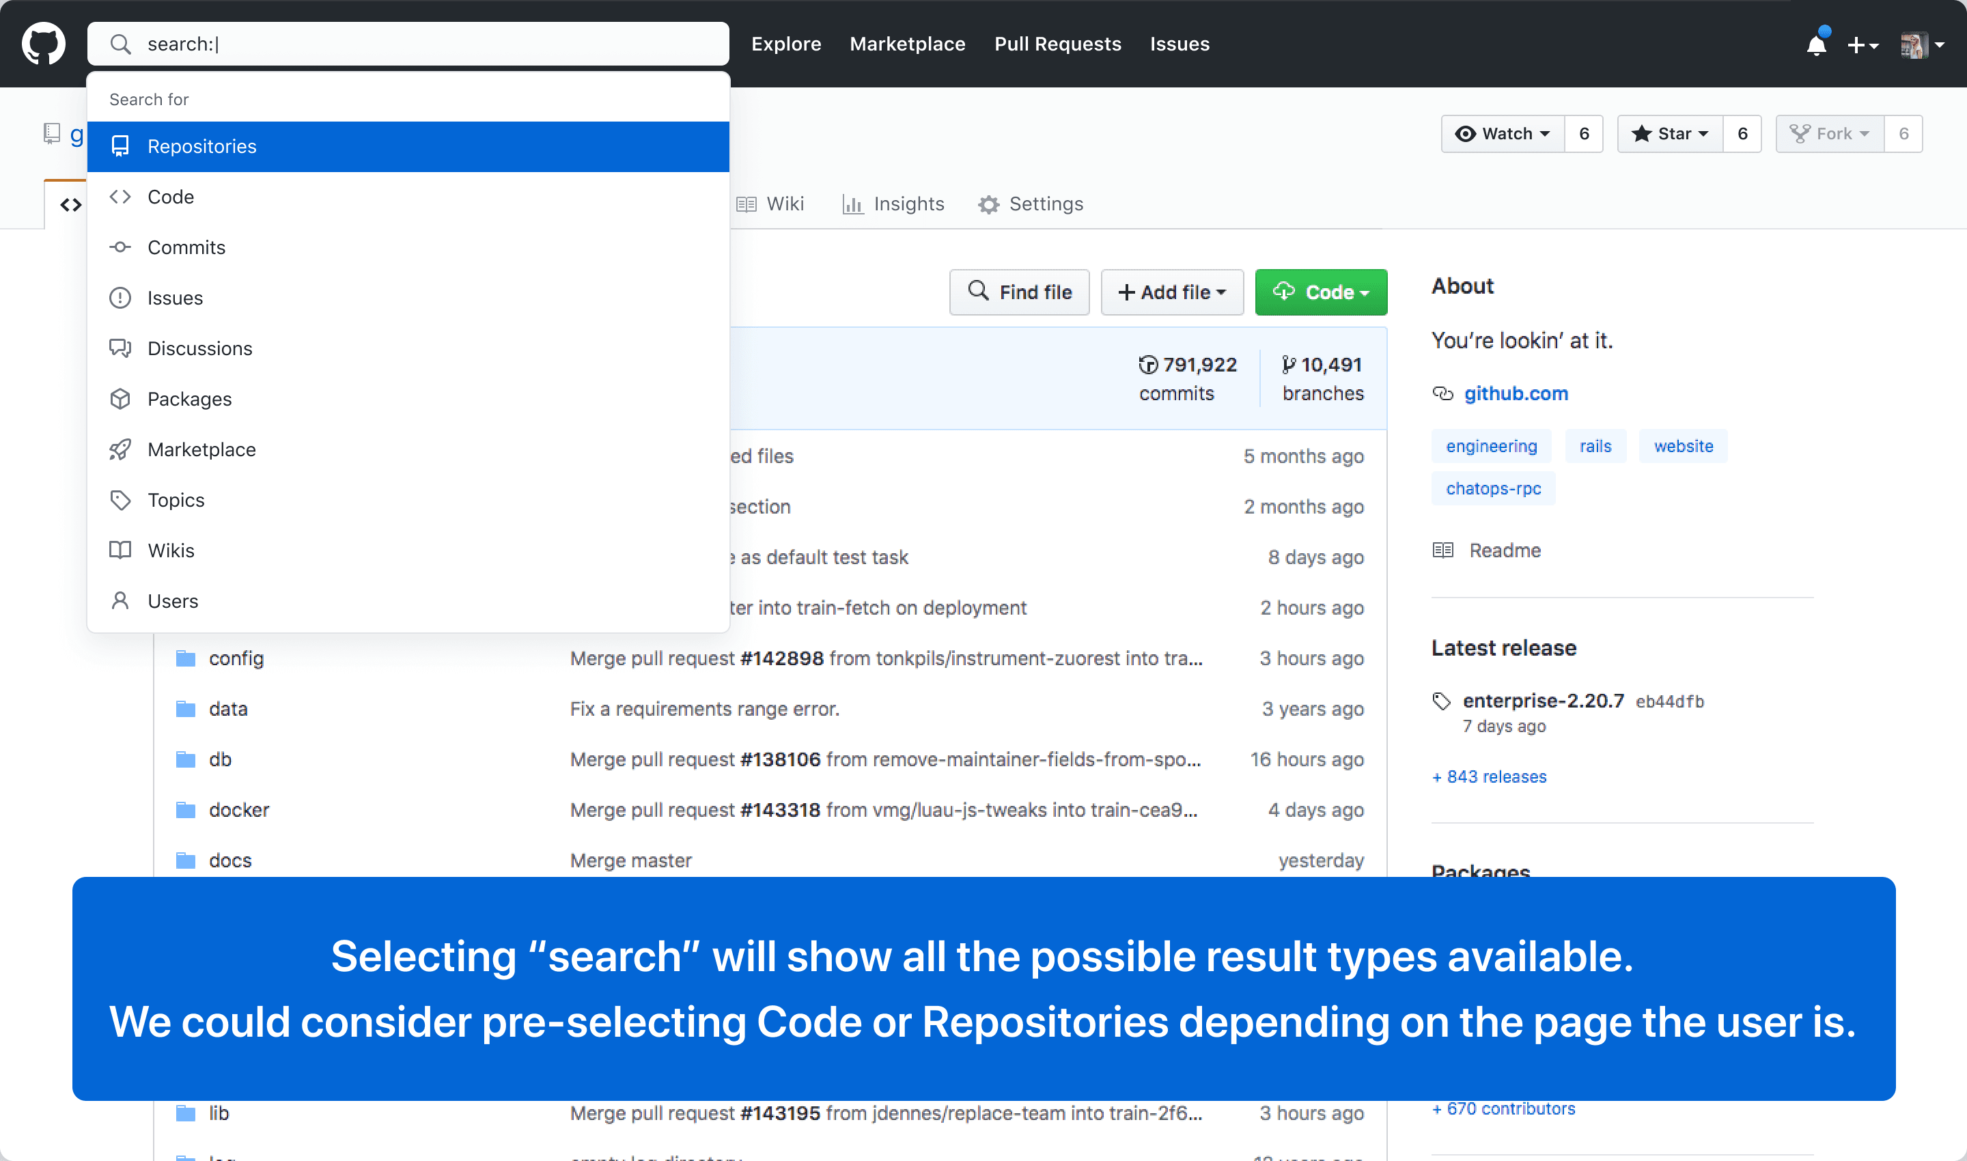Open the user avatar menu
Viewport: 1967px width, 1161px height.
pos(1923,45)
